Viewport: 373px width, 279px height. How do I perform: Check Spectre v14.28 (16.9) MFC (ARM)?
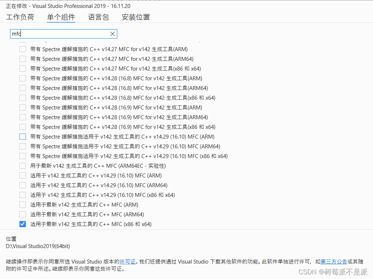23,108
